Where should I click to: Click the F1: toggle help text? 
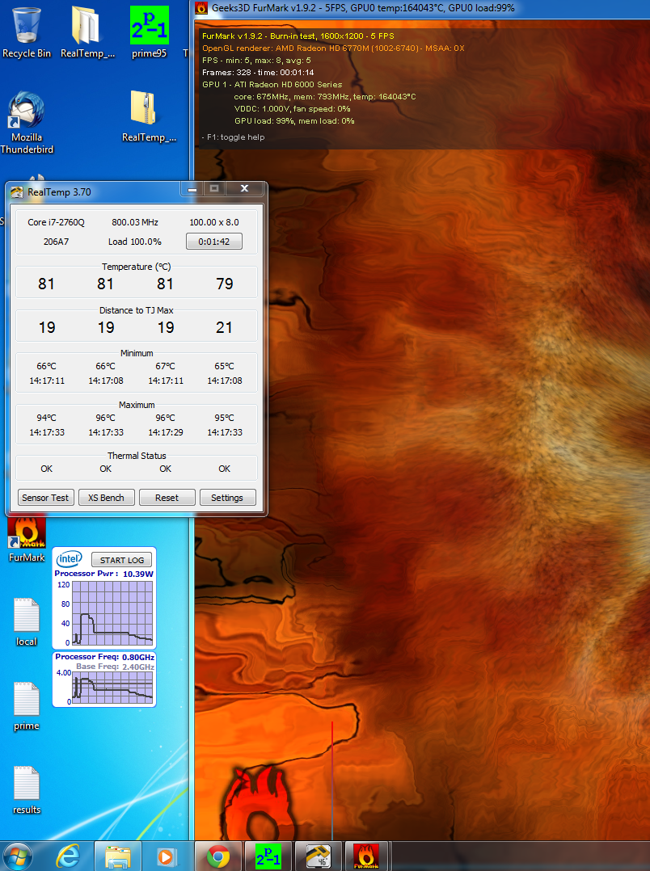pyautogui.click(x=233, y=137)
